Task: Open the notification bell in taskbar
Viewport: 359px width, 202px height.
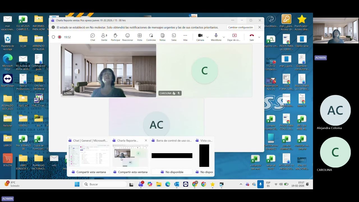Action: point(307,184)
